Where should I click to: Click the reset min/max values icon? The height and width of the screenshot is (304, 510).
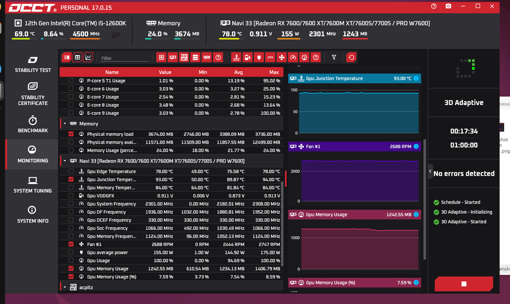click(351, 57)
